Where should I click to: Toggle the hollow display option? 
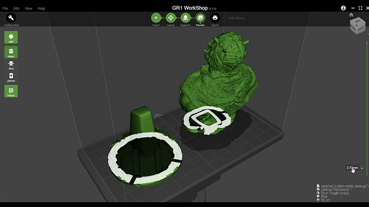(x=11, y=91)
